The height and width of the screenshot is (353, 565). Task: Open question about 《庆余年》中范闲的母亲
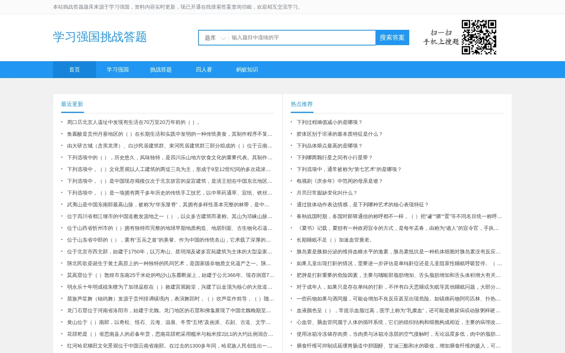(x=340, y=181)
